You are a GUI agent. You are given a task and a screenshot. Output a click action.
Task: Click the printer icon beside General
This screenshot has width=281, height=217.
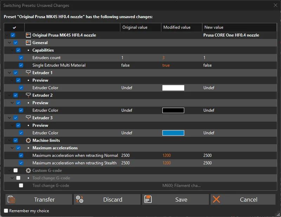pyautogui.click(x=28, y=43)
